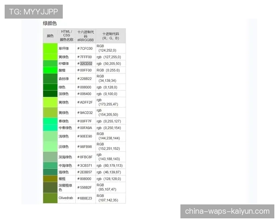Select the hex value #008000
This screenshot has width=279, height=223.
[84, 87]
